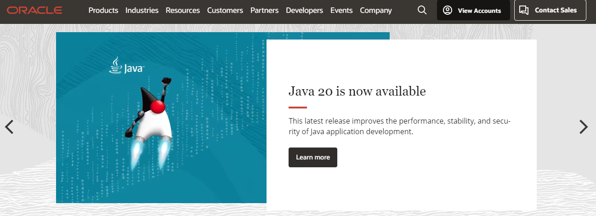Click the release description paragraph text
This screenshot has width=596, height=216.
(x=399, y=126)
